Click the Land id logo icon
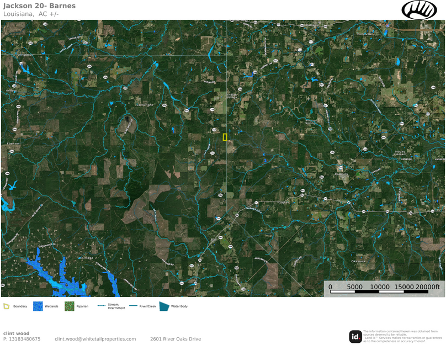This screenshot has width=446, height=345. pyautogui.click(x=355, y=336)
